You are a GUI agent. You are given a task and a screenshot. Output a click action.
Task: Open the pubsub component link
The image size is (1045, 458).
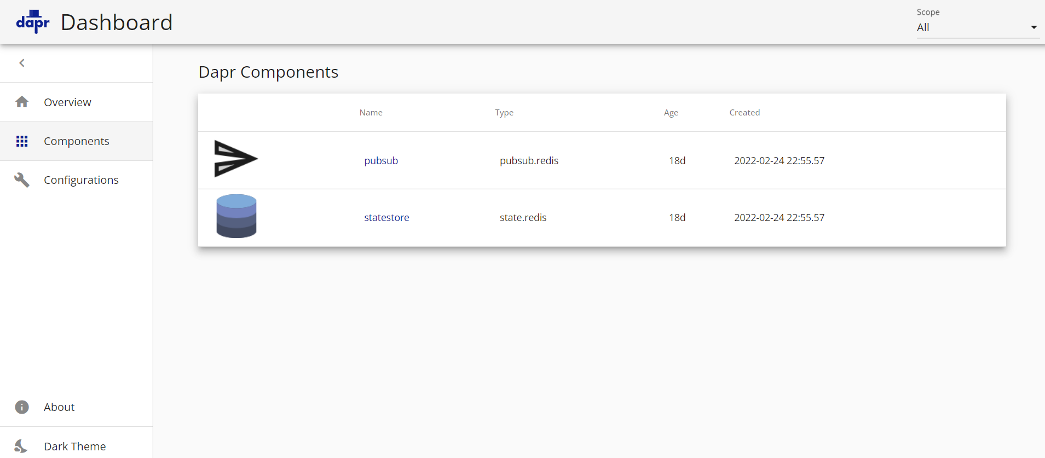pos(381,160)
